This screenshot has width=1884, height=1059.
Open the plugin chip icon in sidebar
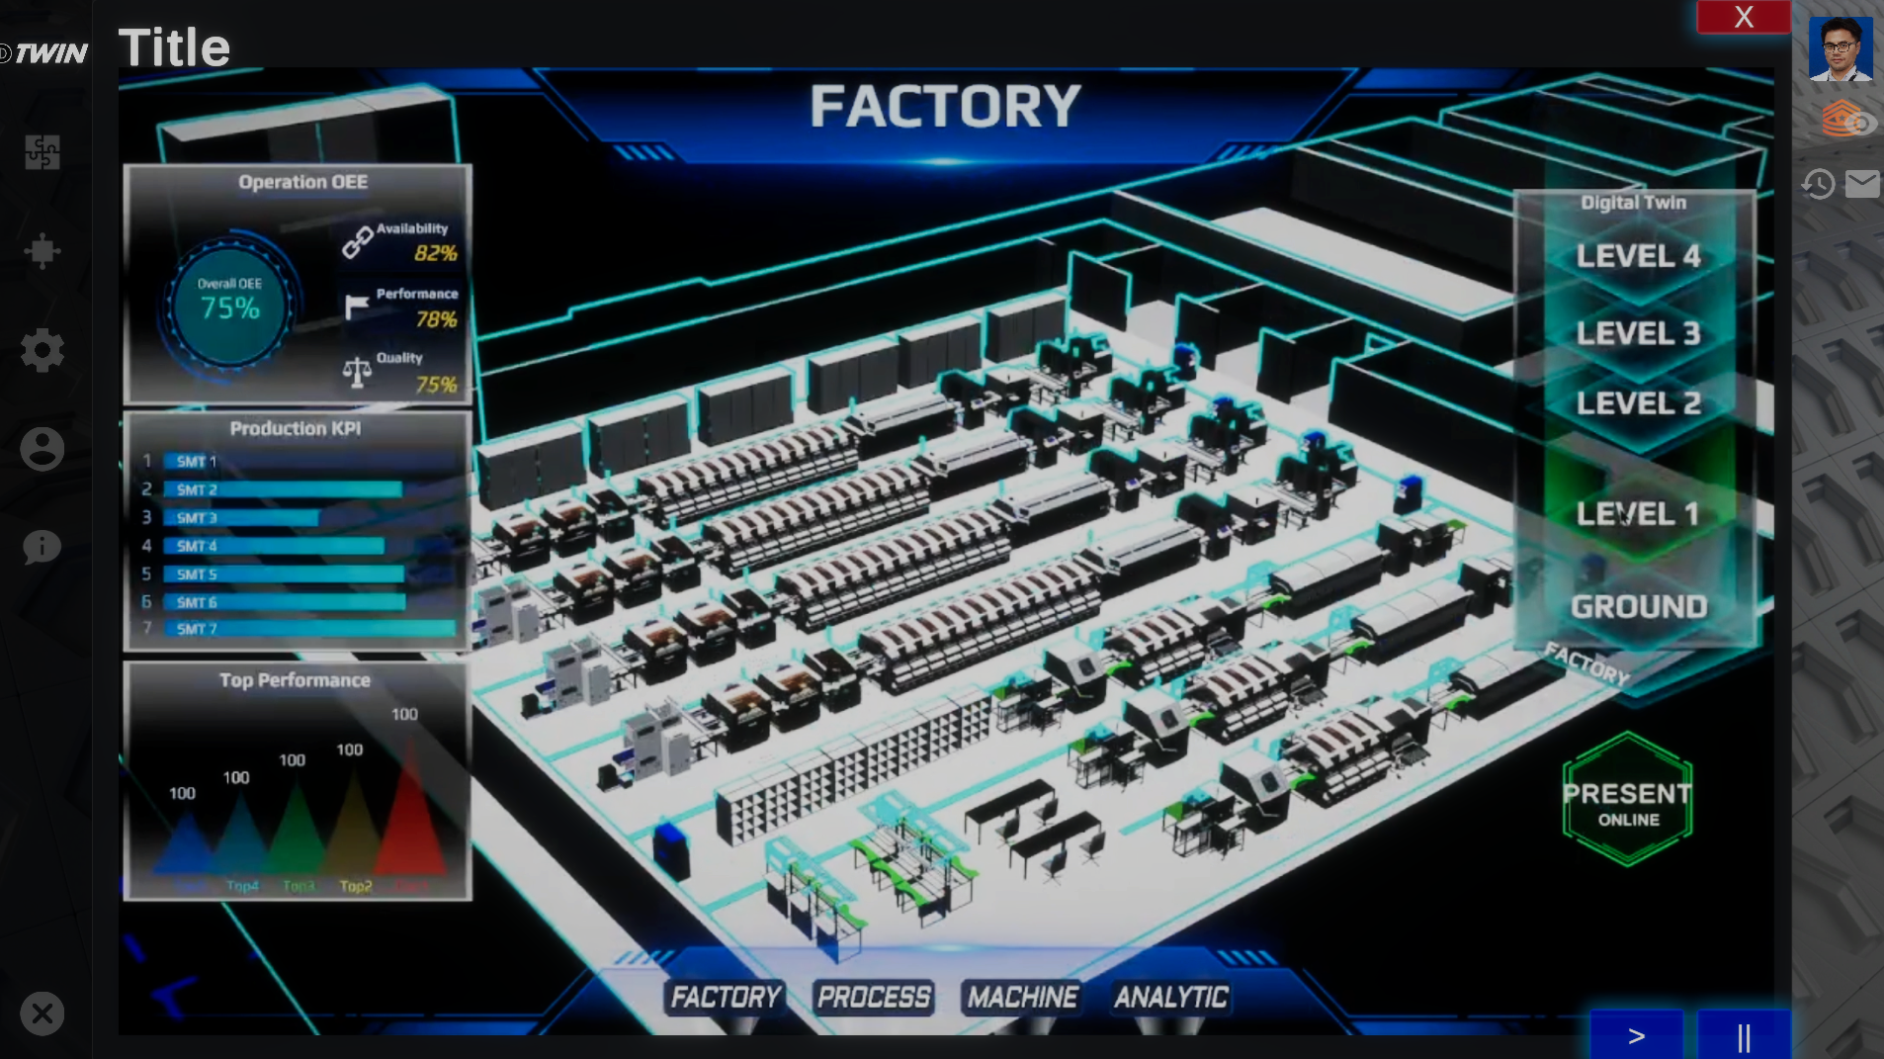[x=43, y=251]
